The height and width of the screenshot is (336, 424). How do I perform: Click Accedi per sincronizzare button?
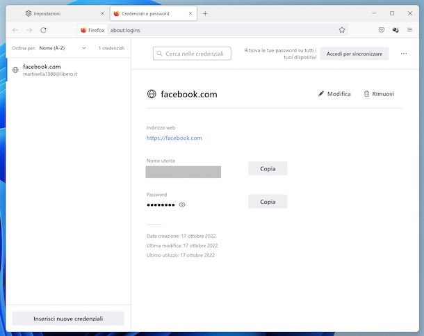tap(354, 54)
